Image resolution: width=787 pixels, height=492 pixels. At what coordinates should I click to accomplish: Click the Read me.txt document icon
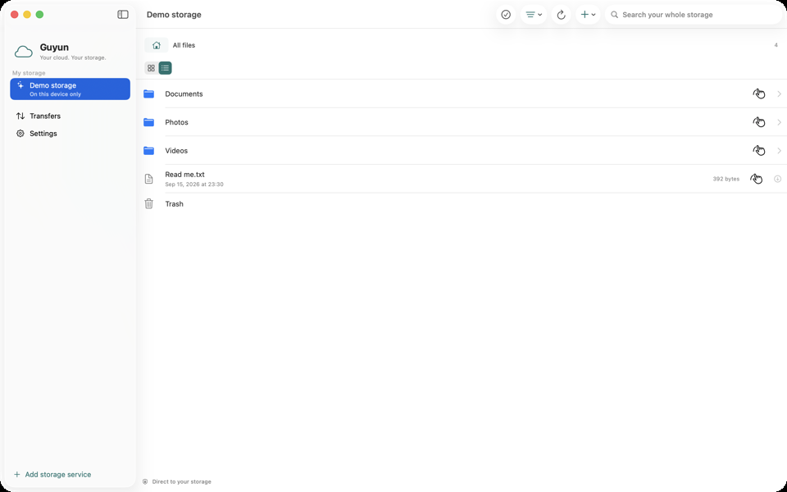pos(148,179)
